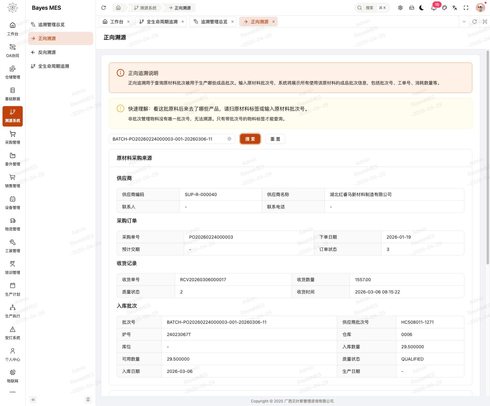The width and height of the screenshot is (490, 406).
Task: Refresh the current tab page
Action: coord(475,21)
